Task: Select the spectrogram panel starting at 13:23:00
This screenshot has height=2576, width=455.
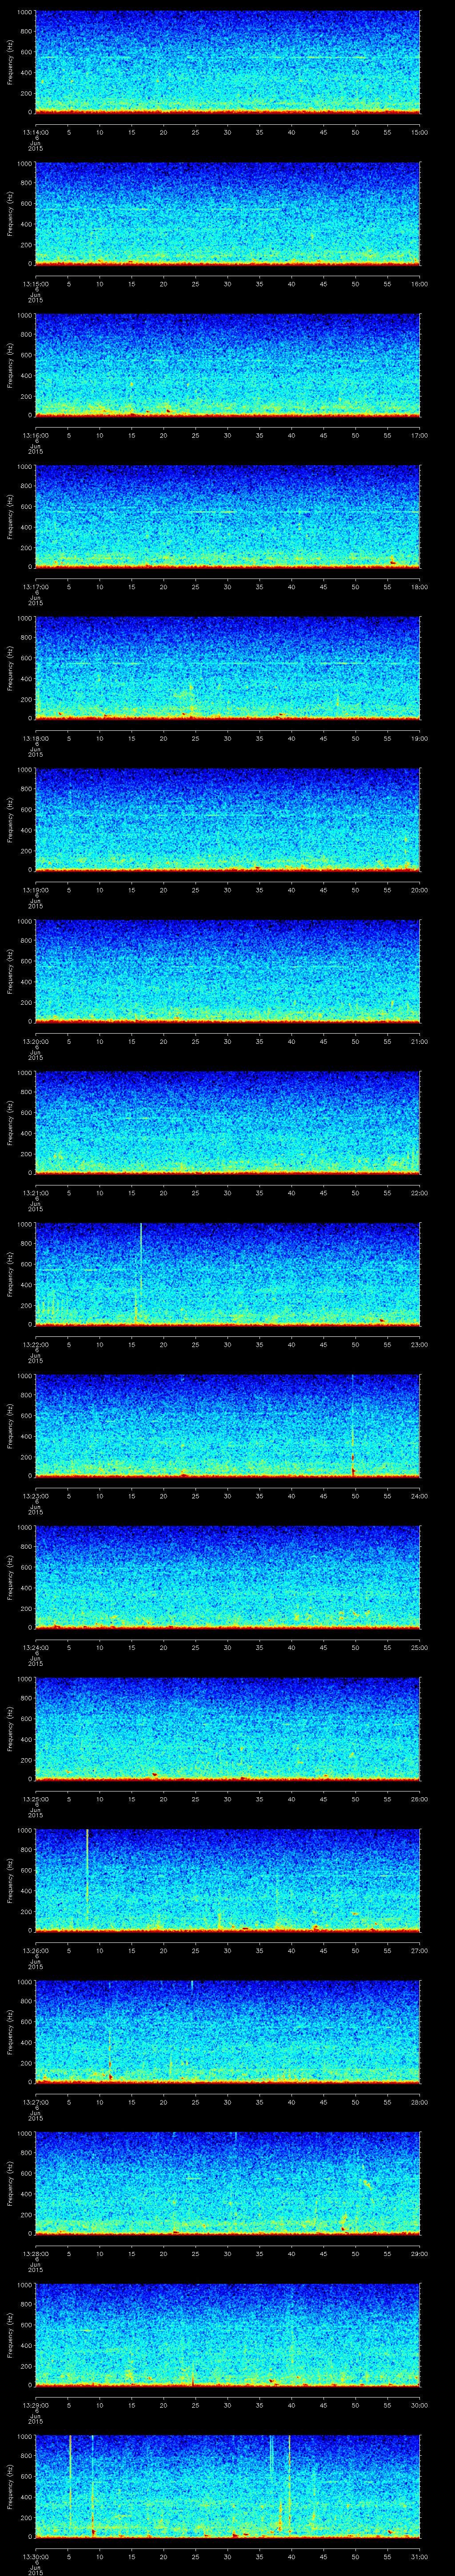Action: 228,1426
